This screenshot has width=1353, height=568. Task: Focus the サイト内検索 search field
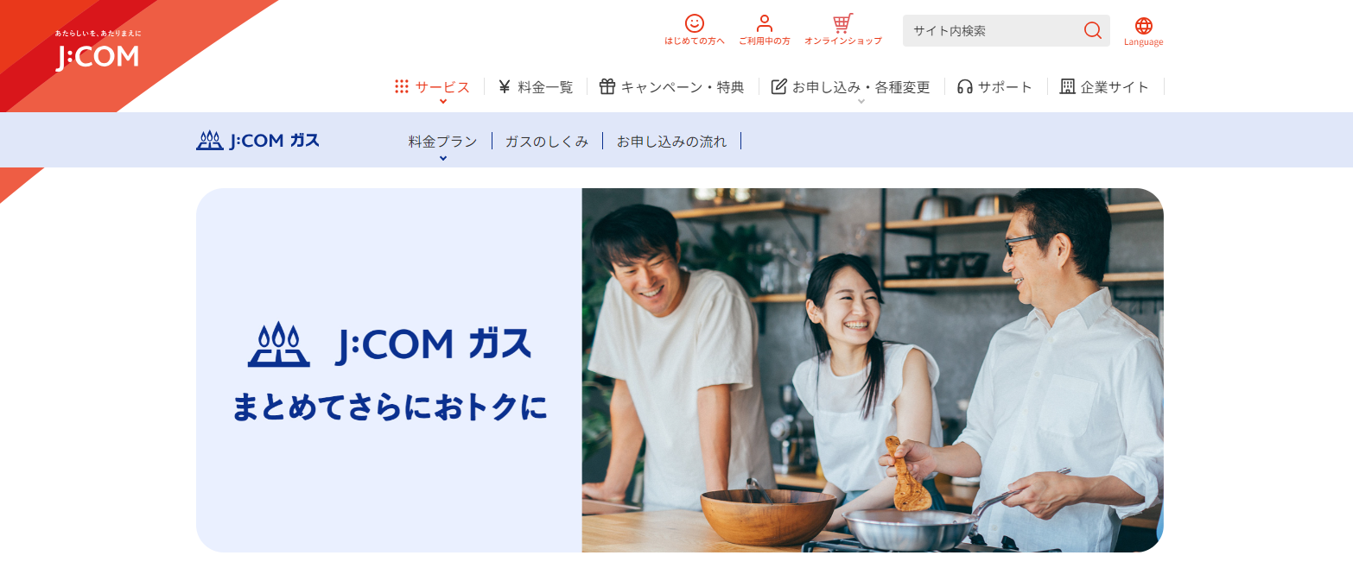coord(992,30)
